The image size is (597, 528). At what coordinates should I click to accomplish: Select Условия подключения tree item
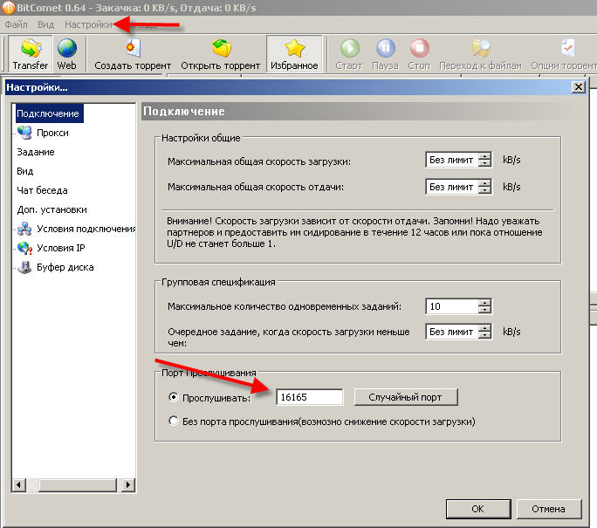click(86, 229)
